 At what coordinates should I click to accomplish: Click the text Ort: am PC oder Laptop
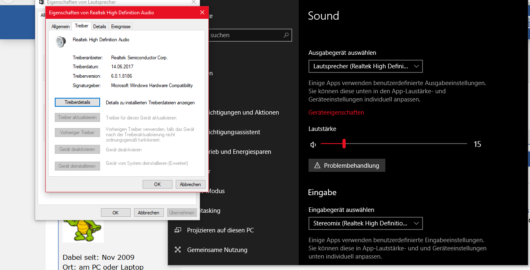pos(103,267)
